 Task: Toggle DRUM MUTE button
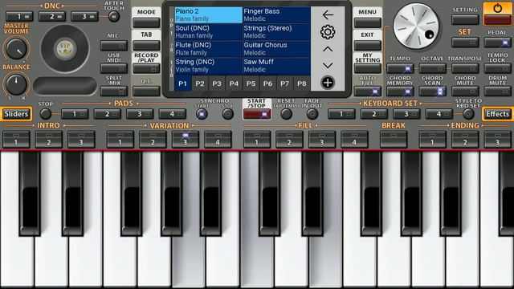pos(497,91)
